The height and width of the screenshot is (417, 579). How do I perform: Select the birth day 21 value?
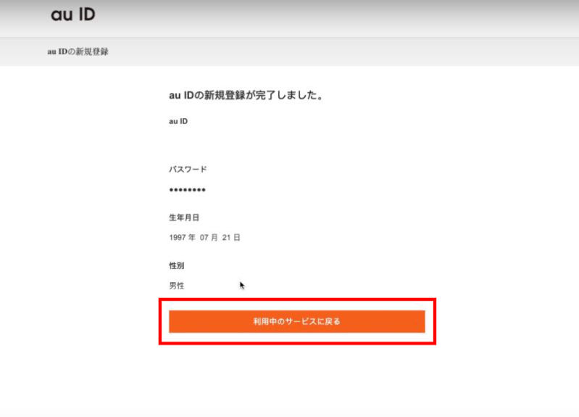(x=227, y=238)
